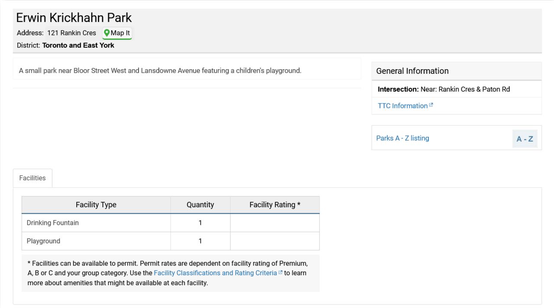Image resolution: width=554 pixels, height=308 pixels.
Task: Open the Map It button label
Action: pyautogui.click(x=120, y=33)
